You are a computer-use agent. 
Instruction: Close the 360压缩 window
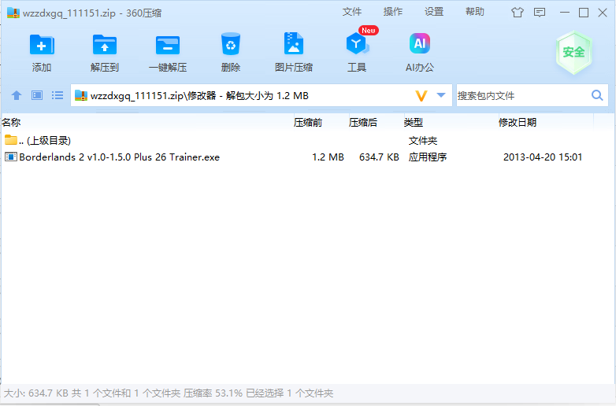point(603,13)
